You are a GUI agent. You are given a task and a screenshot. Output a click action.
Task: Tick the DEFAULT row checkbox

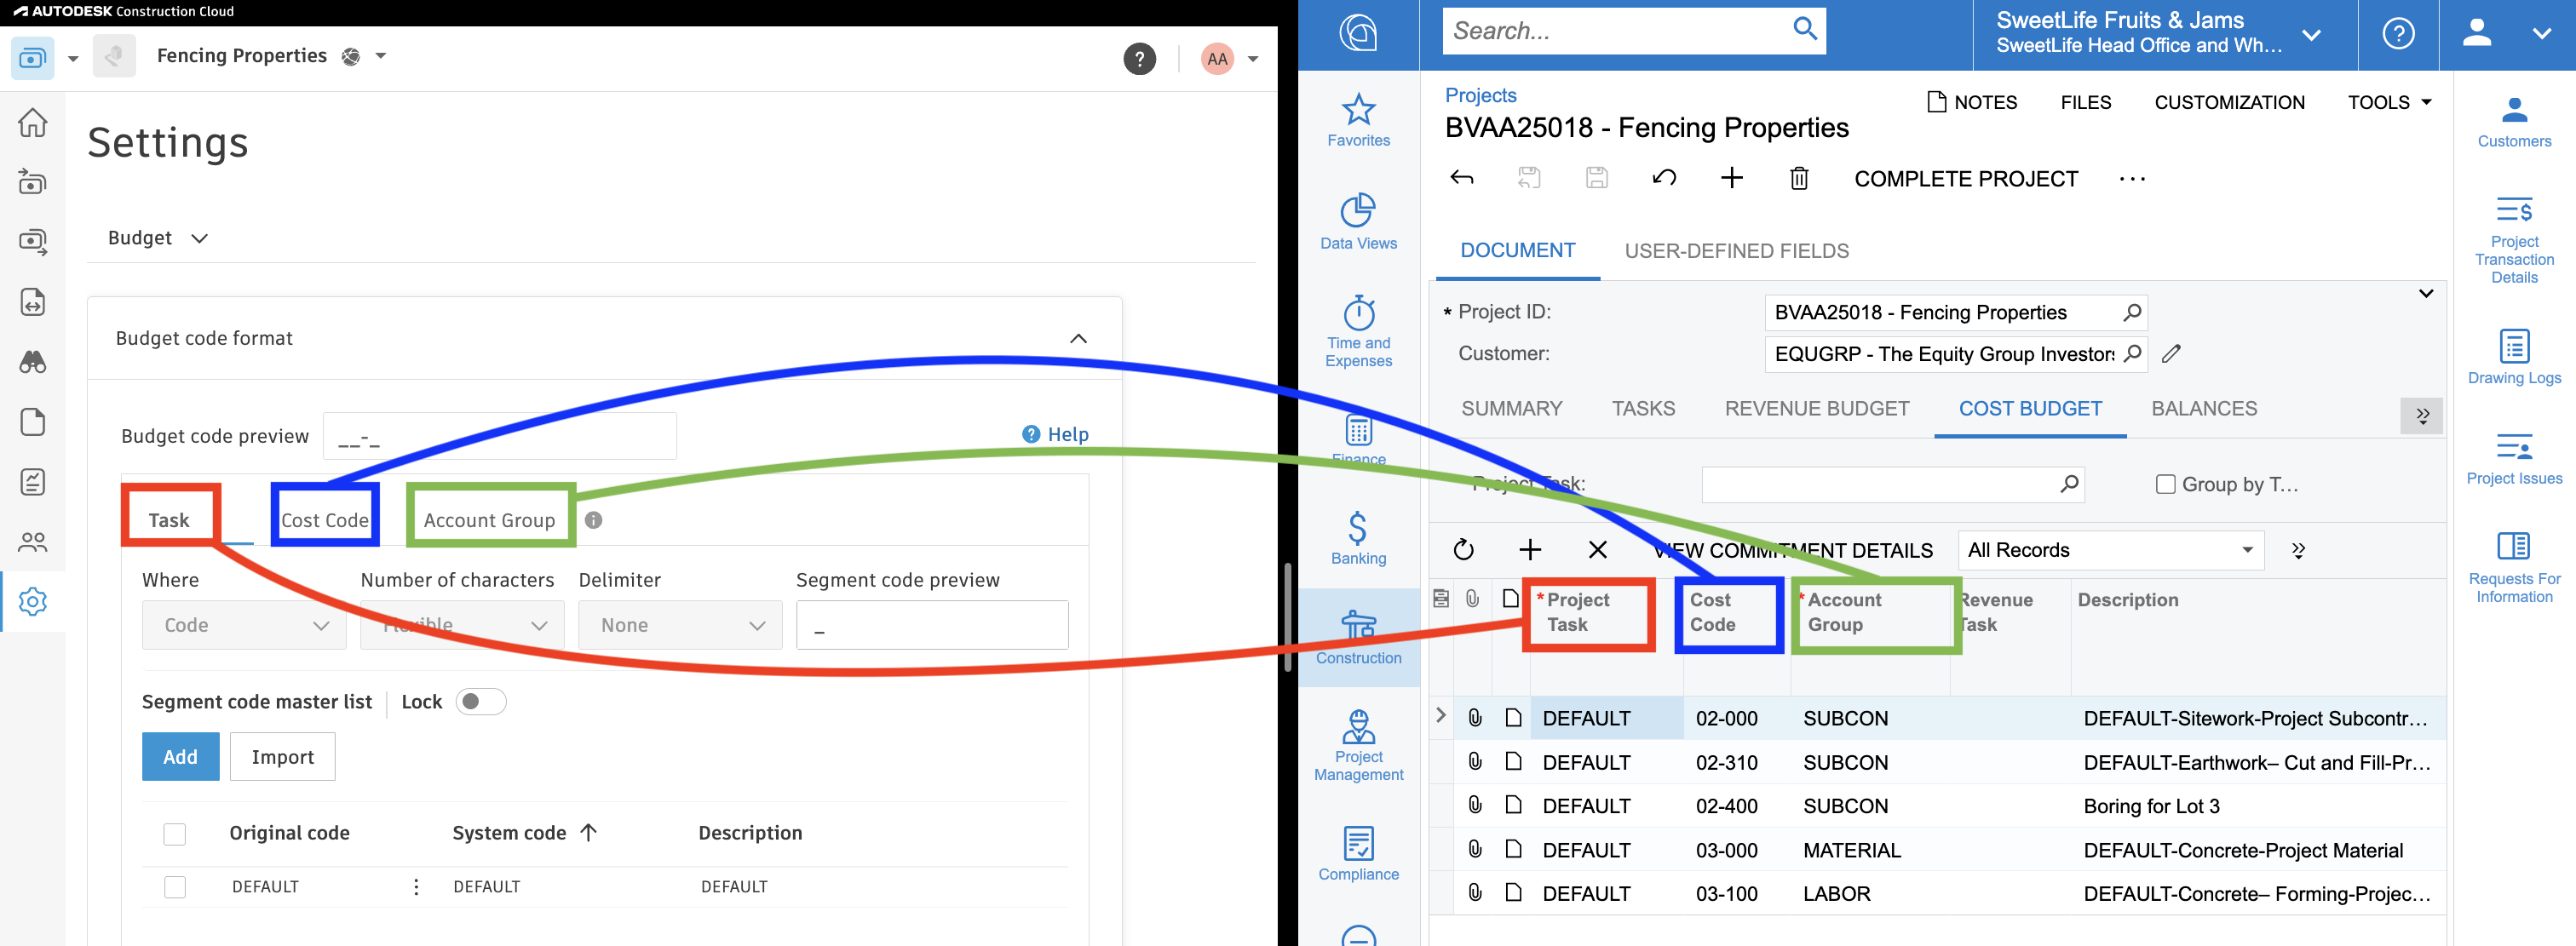click(175, 887)
